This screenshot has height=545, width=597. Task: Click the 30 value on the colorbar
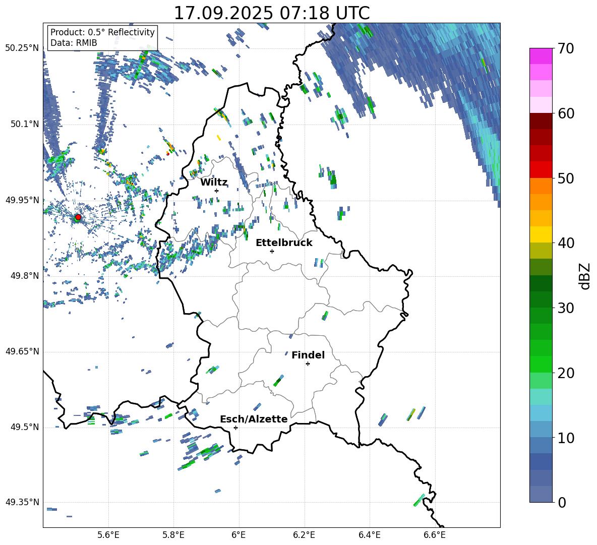click(x=566, y=308)
